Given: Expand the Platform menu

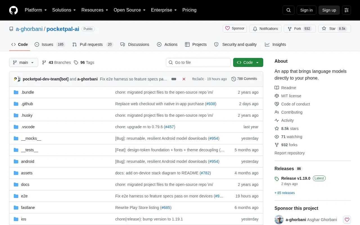Looking at the screenshot, I should tap(36, 10).
